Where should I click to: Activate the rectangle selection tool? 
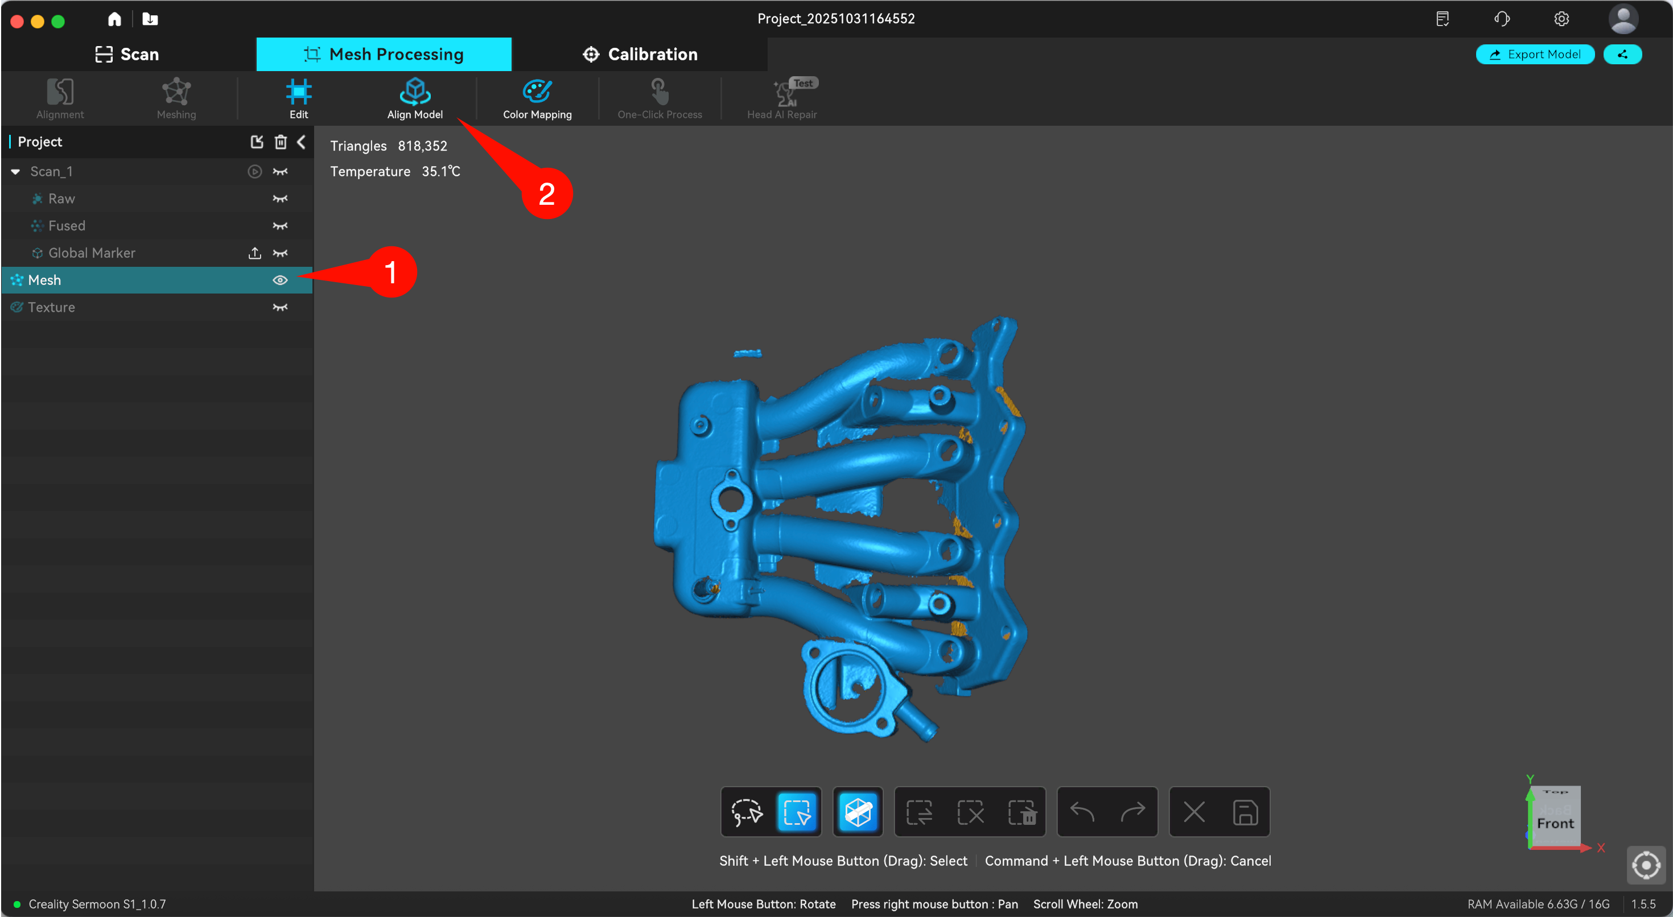pyautogui.click(x=797, y=812)
